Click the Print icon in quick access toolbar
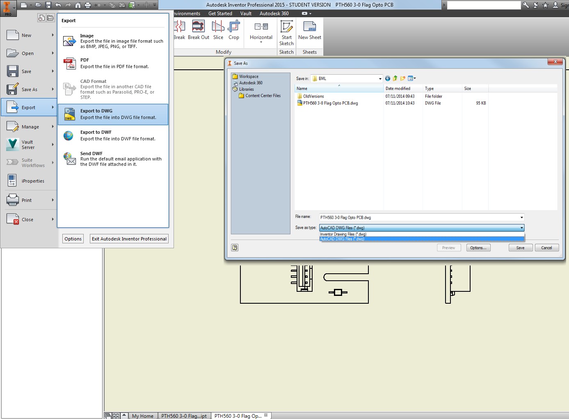Screen dimensions: 569x419 (88, 5)
